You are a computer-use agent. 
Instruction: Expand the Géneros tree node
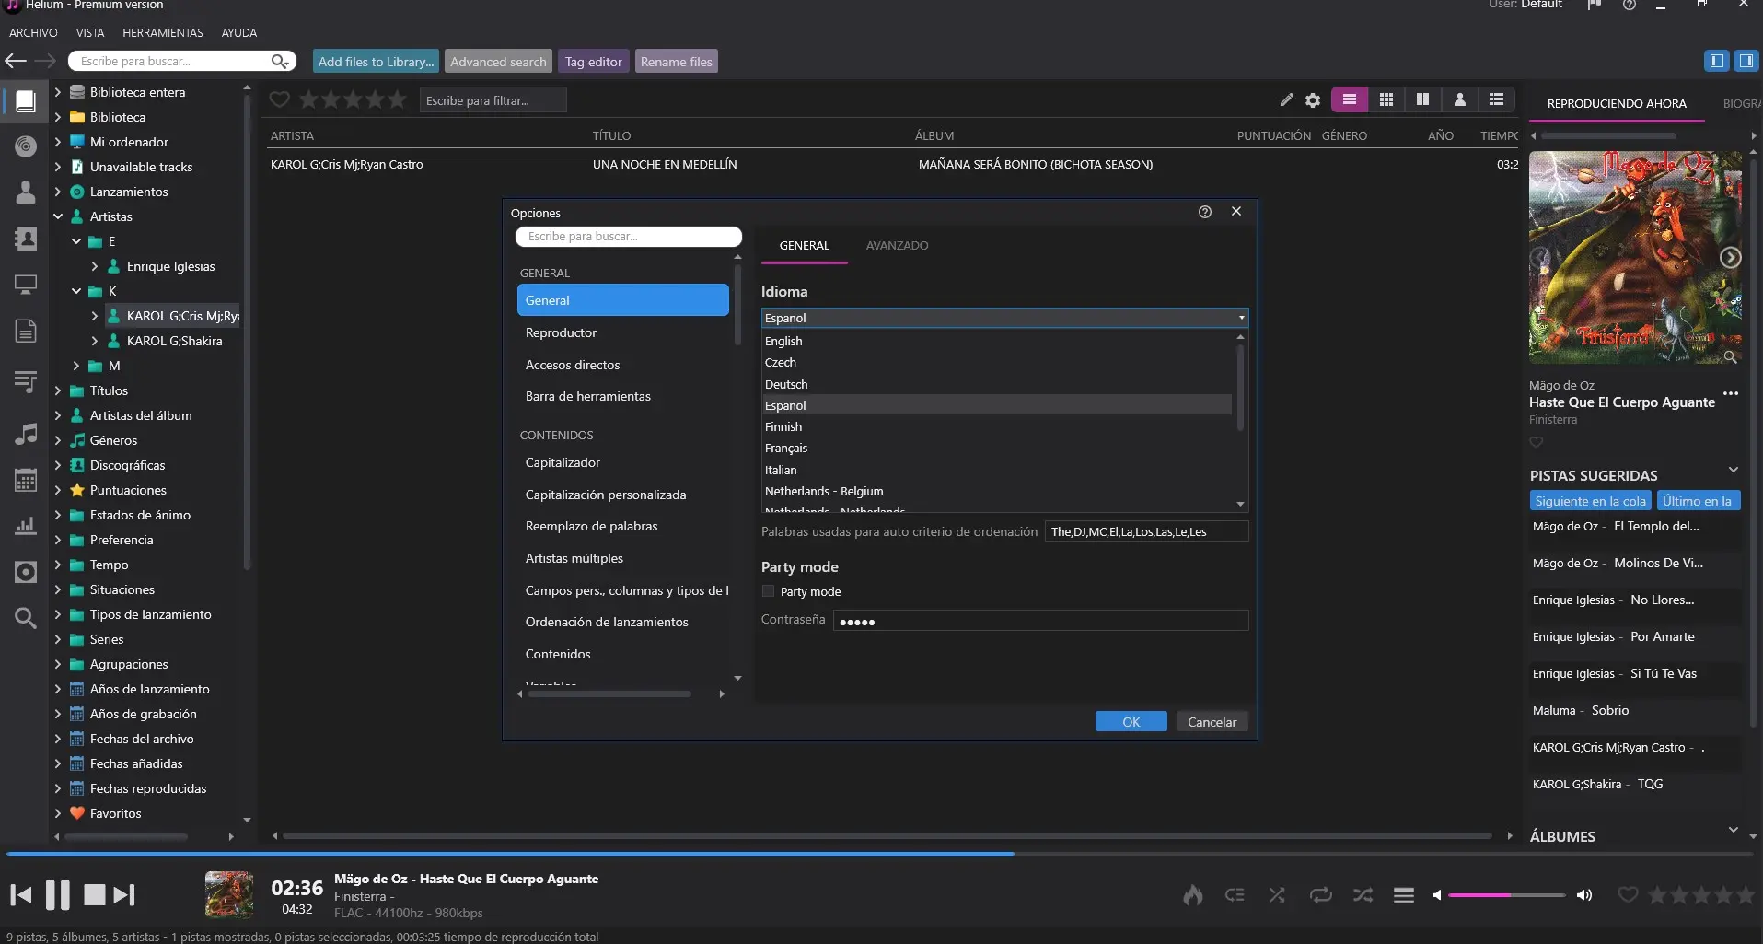tap(58, 440)
